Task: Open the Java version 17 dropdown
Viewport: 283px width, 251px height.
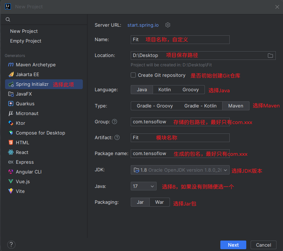Action: click(144, 186)
